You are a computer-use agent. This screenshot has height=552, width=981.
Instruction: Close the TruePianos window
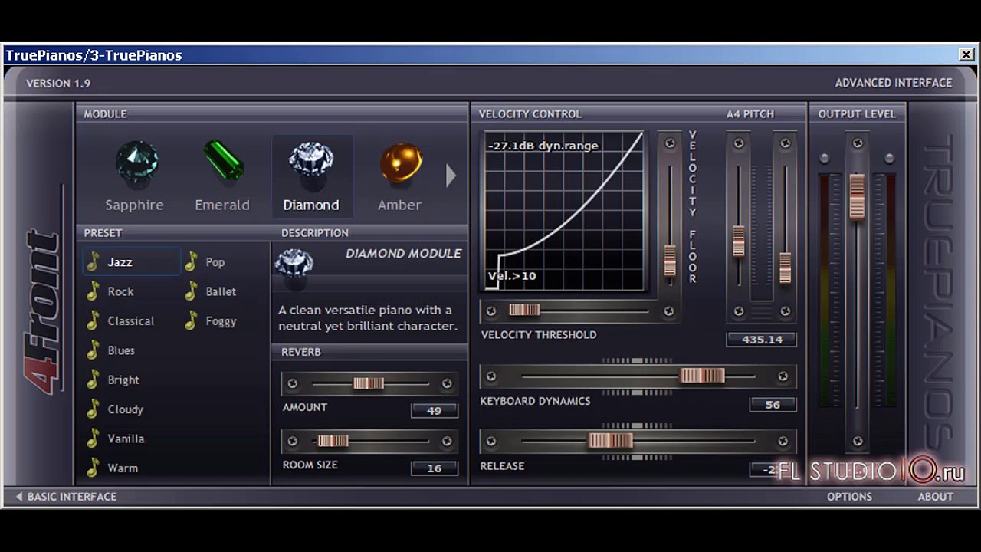tap(966, 55)
